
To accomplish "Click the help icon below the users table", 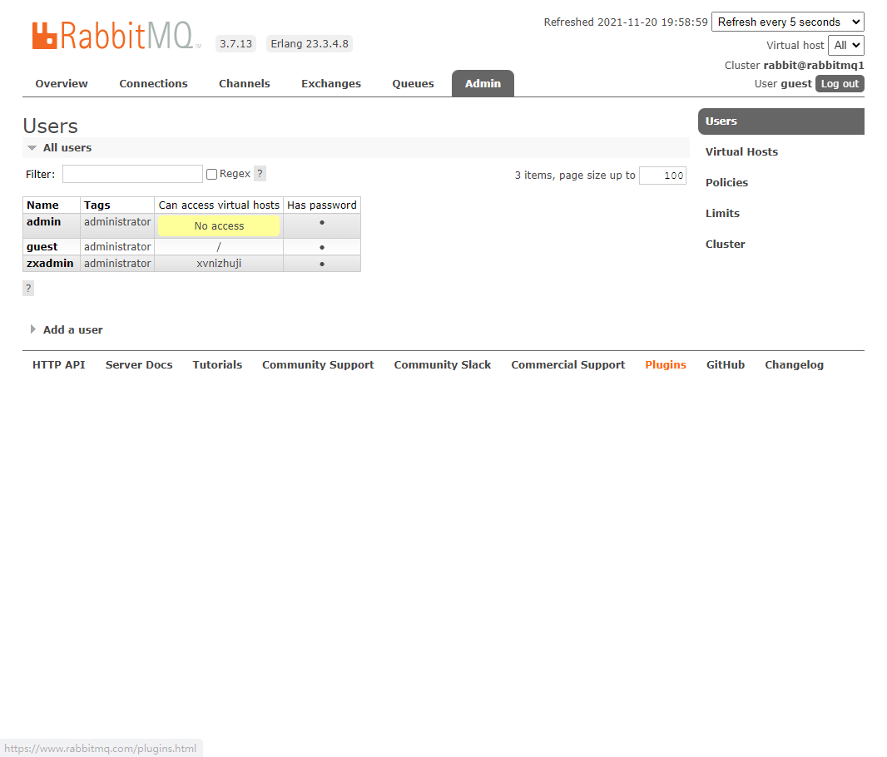I will pyautogui.click(x=28, y=288).
